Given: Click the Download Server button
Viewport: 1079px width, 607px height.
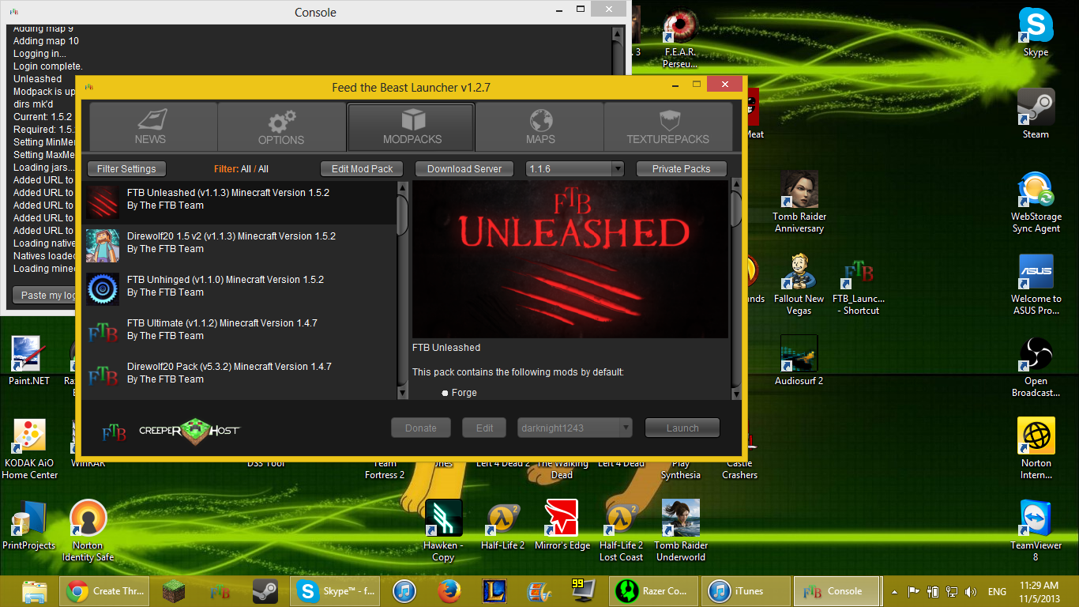Looking at the screenshot, I should tap(464, 169).
